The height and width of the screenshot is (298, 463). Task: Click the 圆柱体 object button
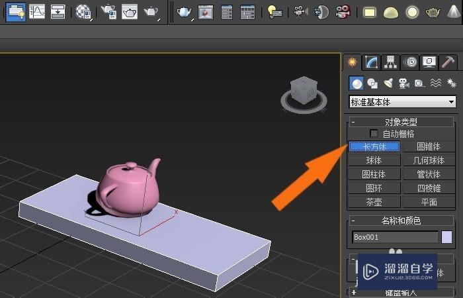pyautogui.click(x=374, y=174)
